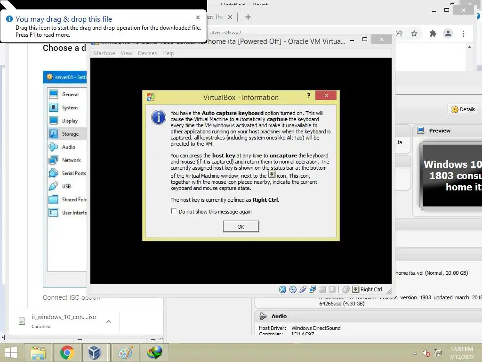Click the keyboard capture host key icon
Screen dimensions: 482x362
(355, 289)
